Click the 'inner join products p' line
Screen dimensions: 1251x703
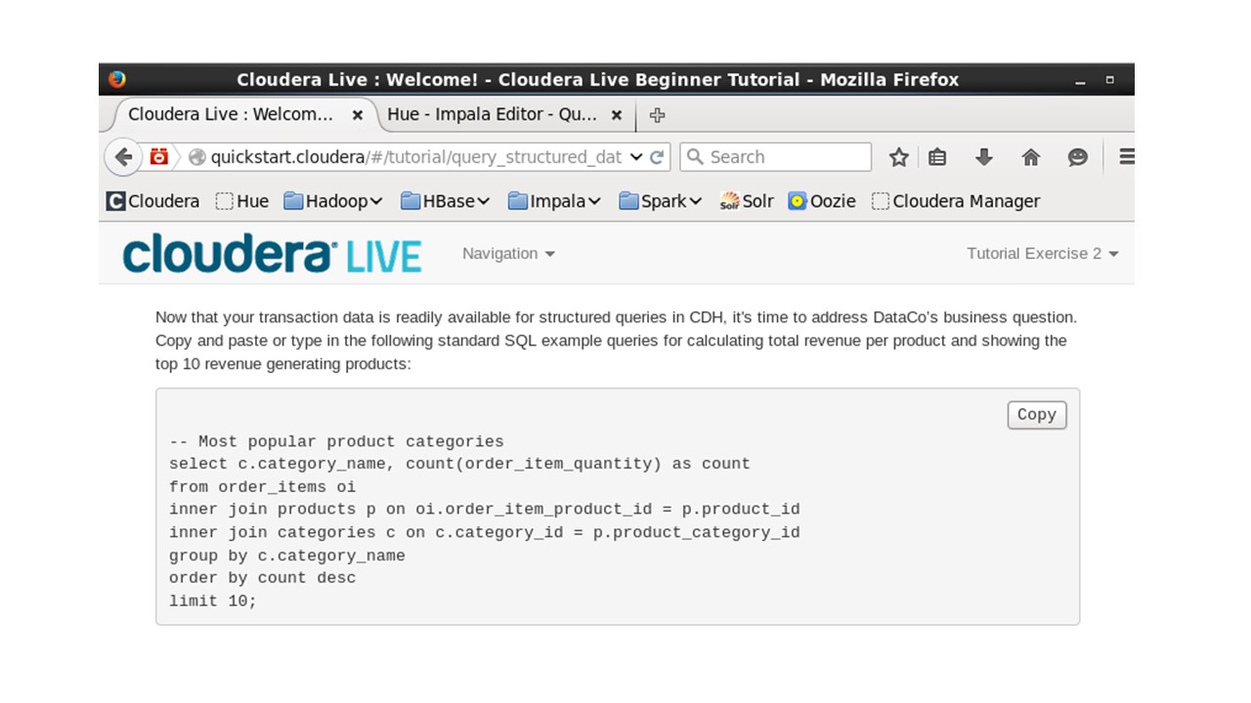pyautogui.click(x=485, y=510)
